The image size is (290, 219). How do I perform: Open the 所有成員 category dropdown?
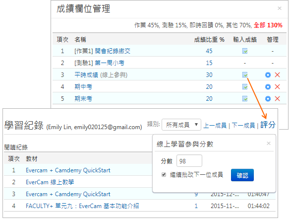pos(181,125)
